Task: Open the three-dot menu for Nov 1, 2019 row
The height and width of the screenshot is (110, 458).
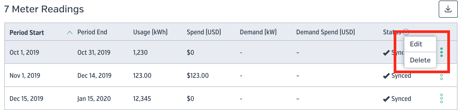Action: tap(441, 76)
